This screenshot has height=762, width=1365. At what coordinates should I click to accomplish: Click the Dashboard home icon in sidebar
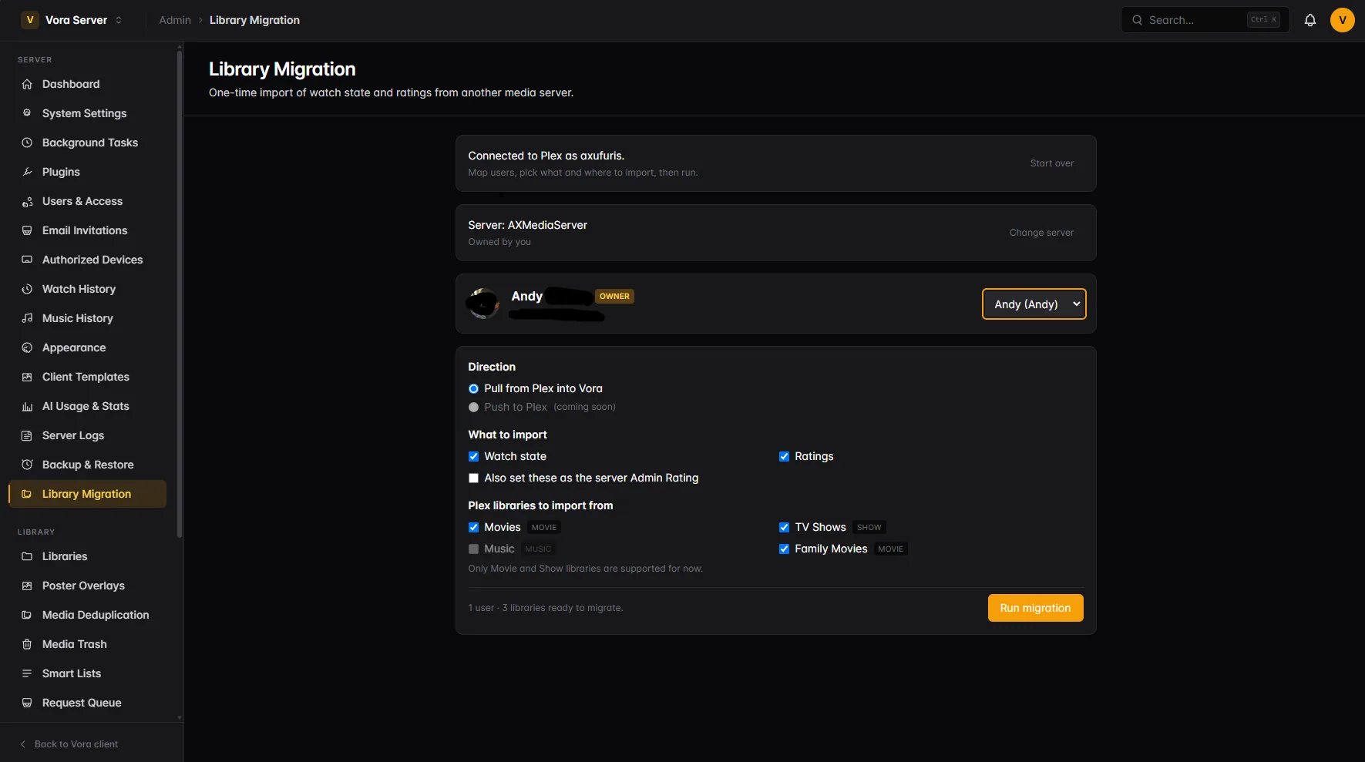[27, 84]
